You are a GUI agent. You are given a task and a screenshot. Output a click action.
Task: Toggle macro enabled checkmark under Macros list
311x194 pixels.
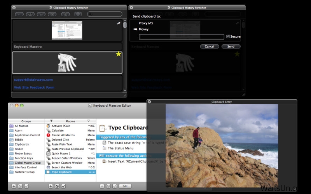[x=63, y=186]
